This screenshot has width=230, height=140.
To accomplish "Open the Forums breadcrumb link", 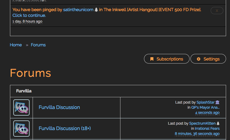I will point(38,45).
